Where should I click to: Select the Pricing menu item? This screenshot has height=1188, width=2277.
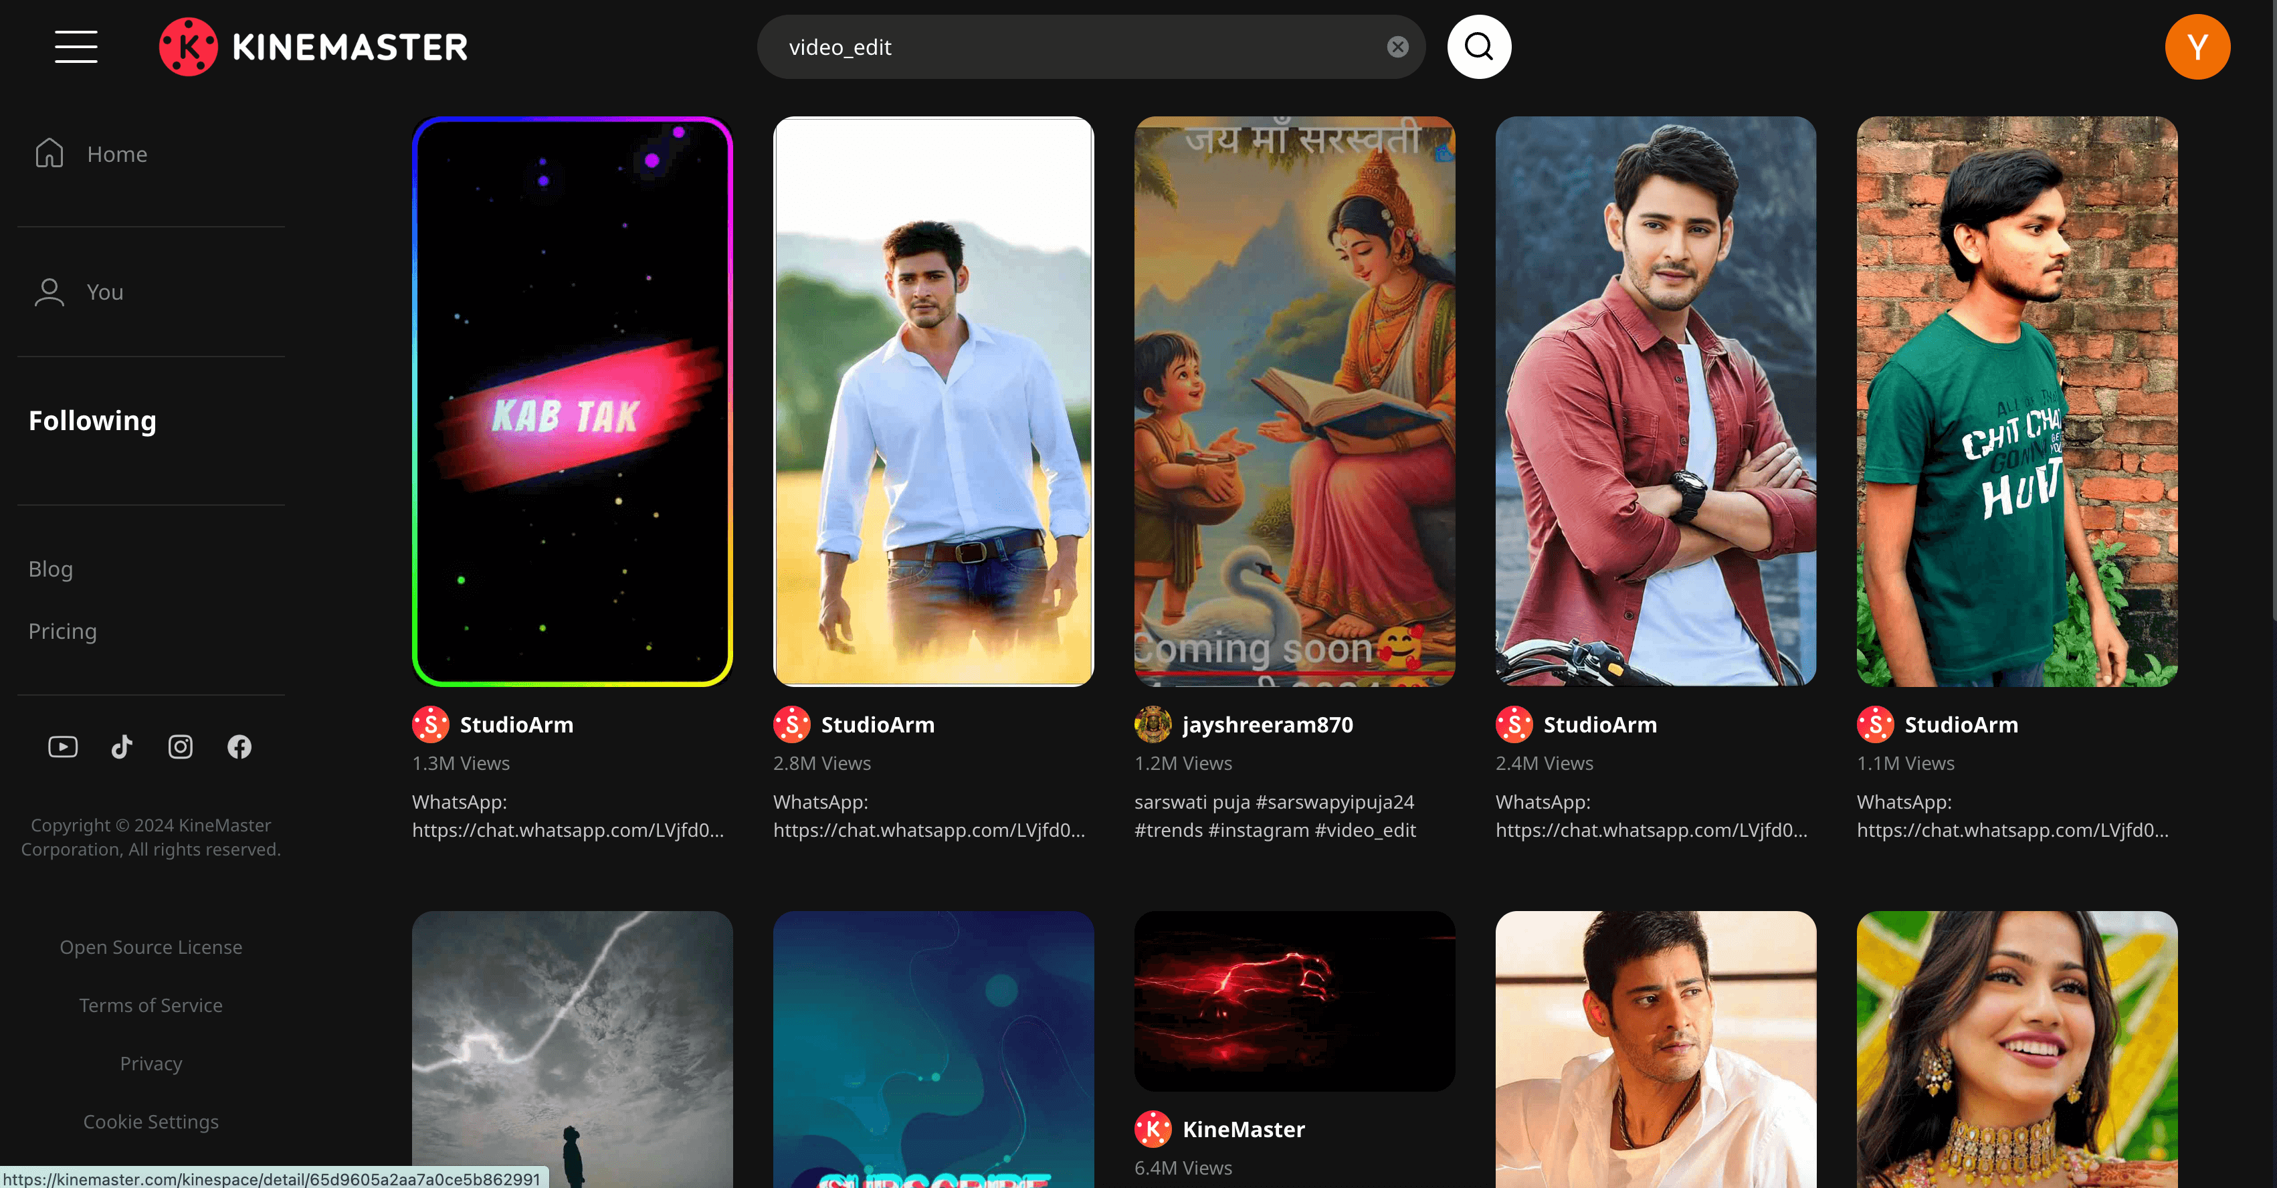(x=62, y=631)
